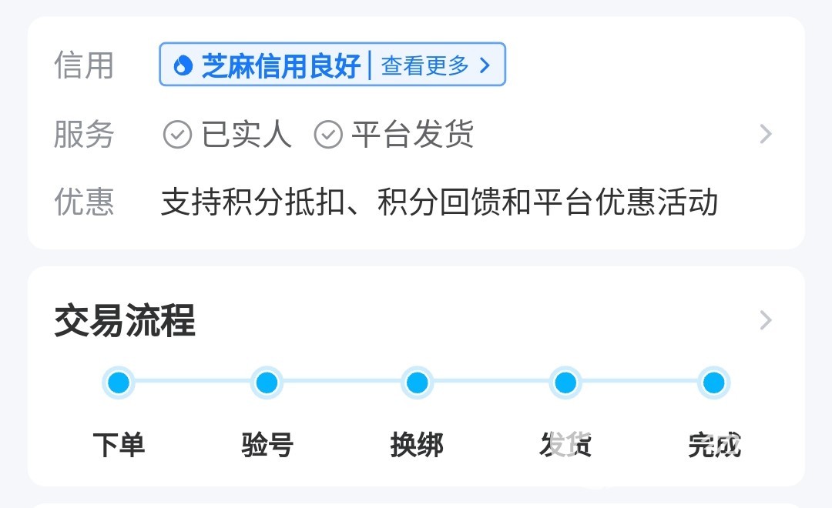Viewport: 832px width, 508px height.
Task: Click the chevron after 查看更多
Action: 485,65
